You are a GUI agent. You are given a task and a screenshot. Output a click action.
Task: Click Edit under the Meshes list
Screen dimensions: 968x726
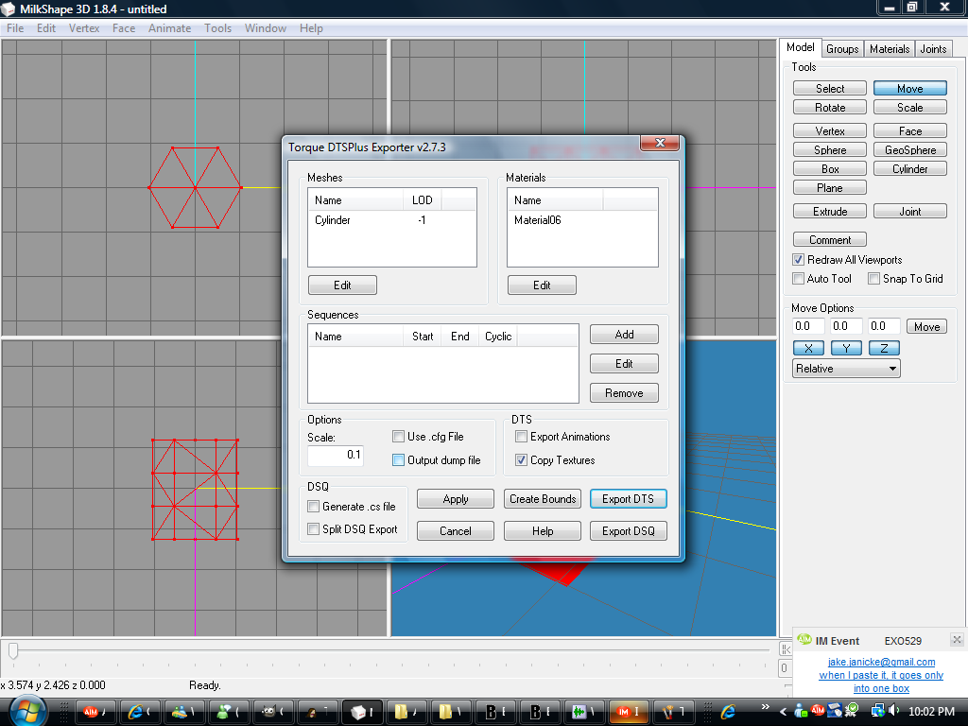tap(342, 285)
